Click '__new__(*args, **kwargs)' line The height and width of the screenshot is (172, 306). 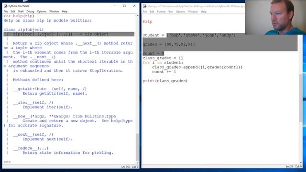[x=65, y=116]
